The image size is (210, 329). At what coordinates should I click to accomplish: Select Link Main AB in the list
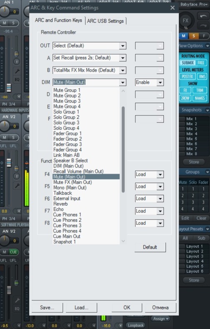pos(86,155)
